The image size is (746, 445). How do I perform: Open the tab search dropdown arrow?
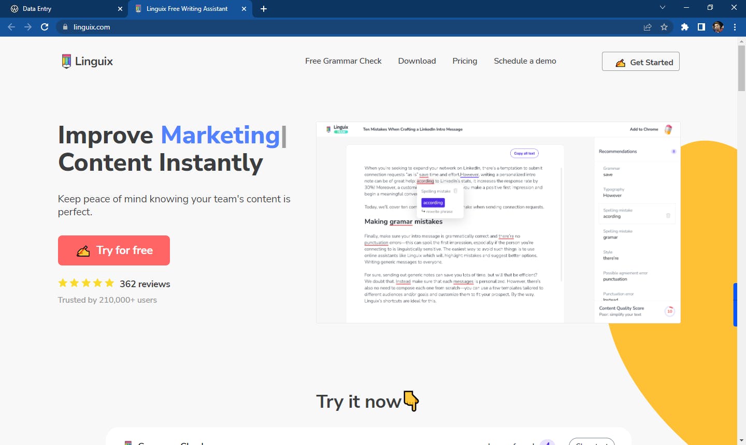(663, 7)
